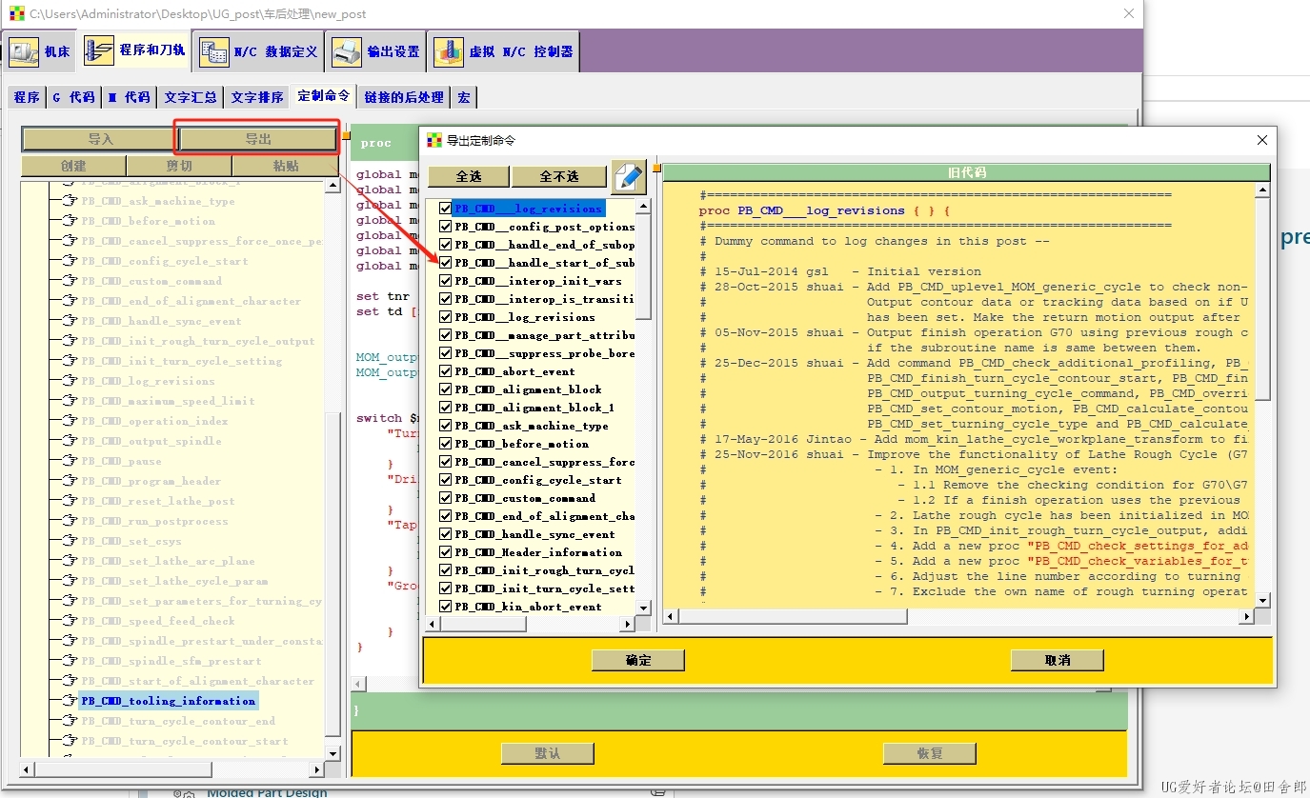Click the 旧代码 header bar
The width and height of the screenshot is (1310, 798).
click(x=966, y=172)
